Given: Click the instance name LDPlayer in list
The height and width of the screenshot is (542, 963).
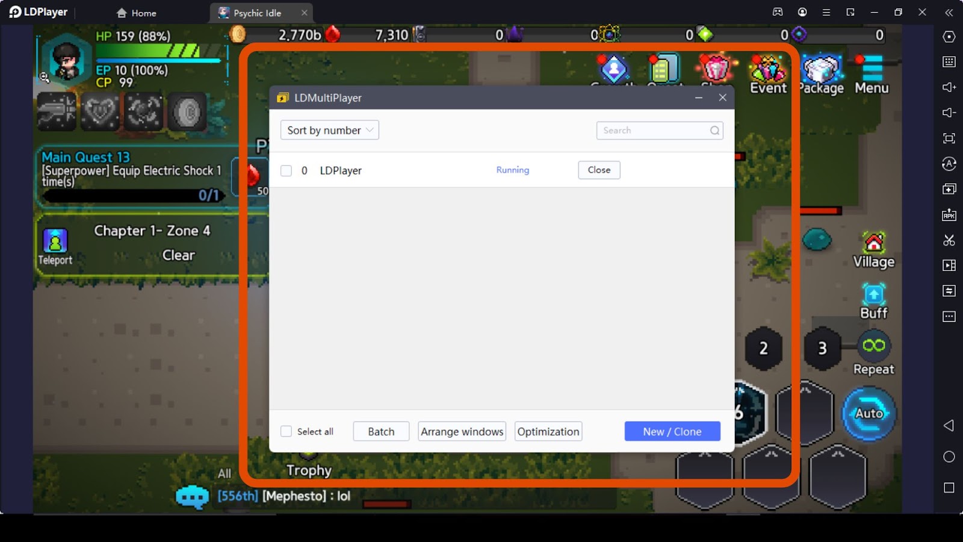Looking at the screenshot, I should click(341, 170).
